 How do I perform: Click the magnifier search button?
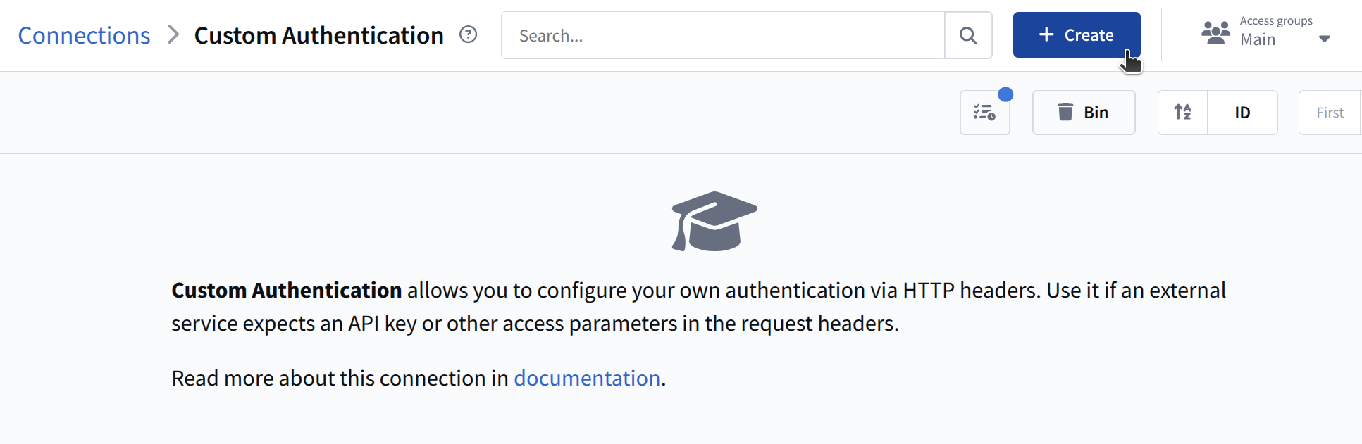[x=968, y=35]
